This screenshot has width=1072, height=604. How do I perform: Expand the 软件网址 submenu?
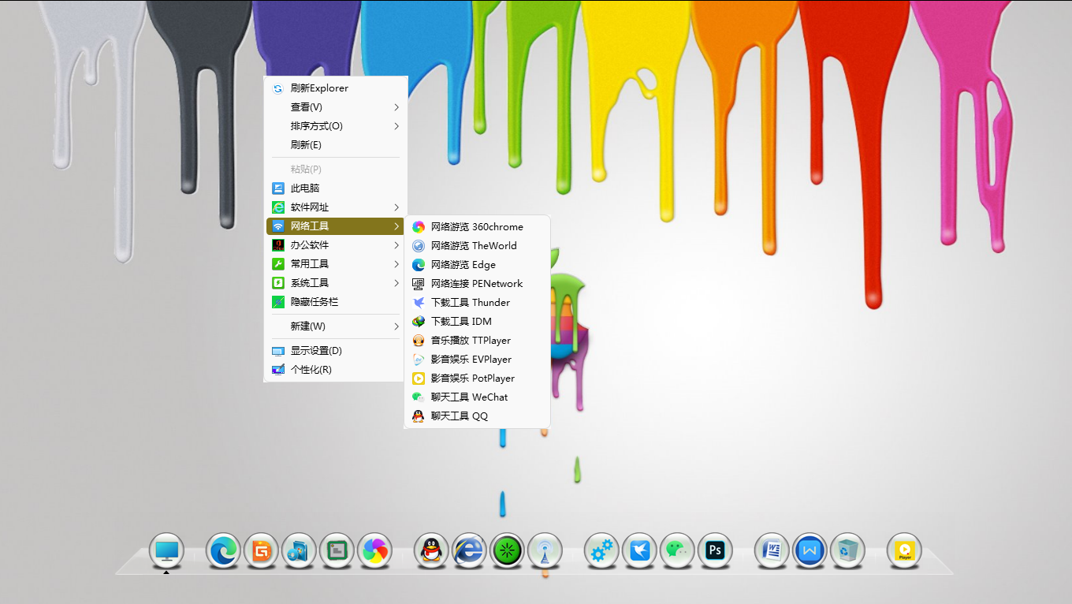(x=335, y=207)
